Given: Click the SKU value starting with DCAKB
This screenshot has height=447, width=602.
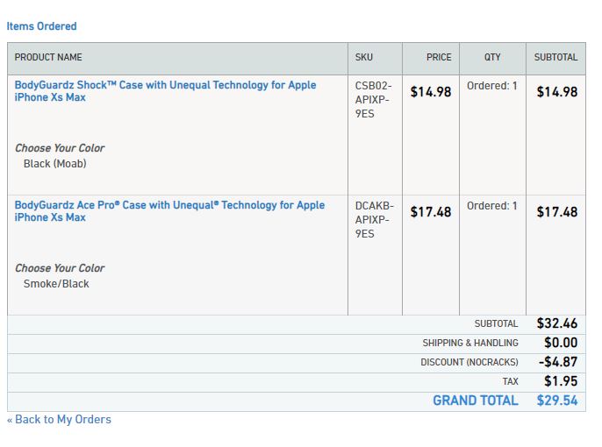Looking at the screenshot, I should 375,220.
